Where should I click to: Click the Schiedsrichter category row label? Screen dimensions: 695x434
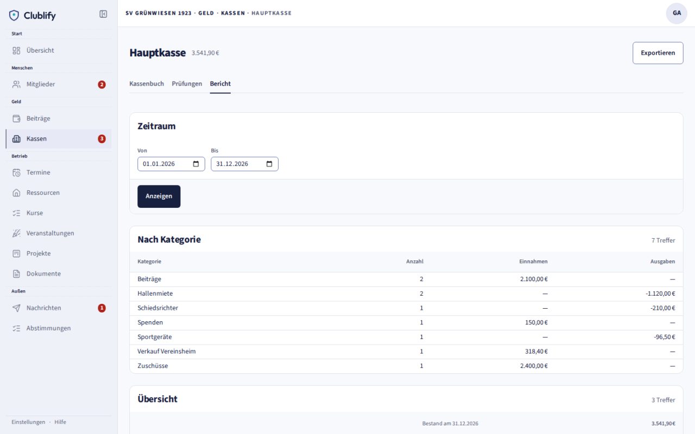(x=158, y=308)
